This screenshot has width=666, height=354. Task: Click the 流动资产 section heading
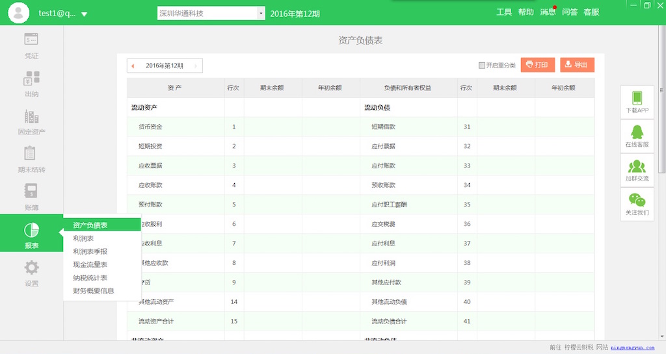[x=144, y=108]
